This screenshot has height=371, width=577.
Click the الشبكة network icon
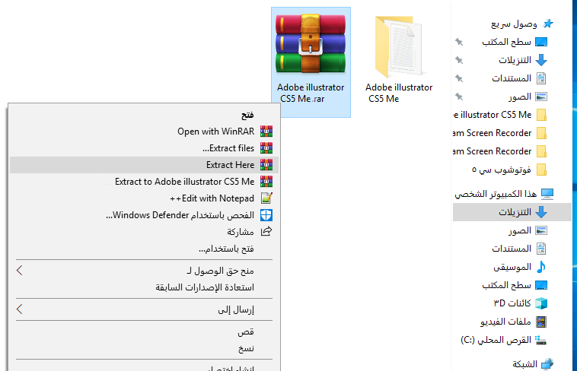tap(547, 364)
